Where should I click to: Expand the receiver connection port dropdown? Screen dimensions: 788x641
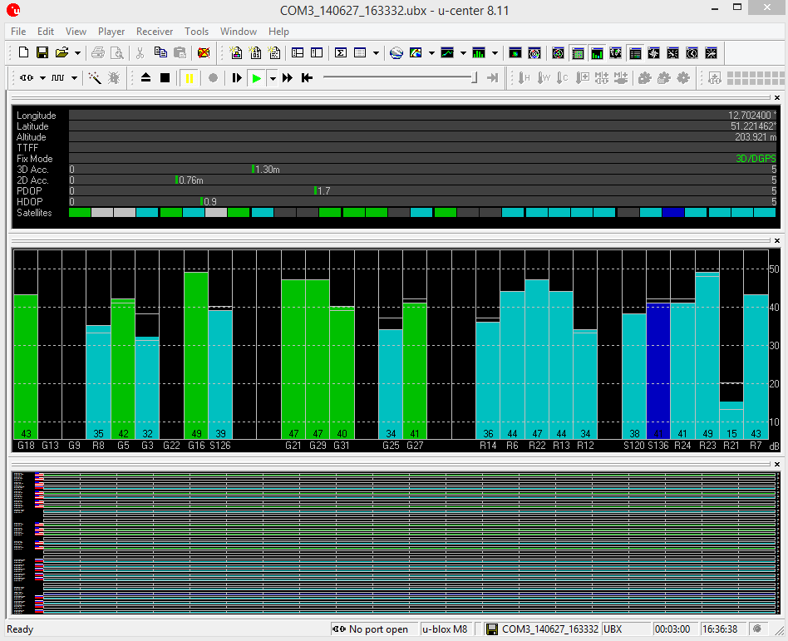click(41, 78)
